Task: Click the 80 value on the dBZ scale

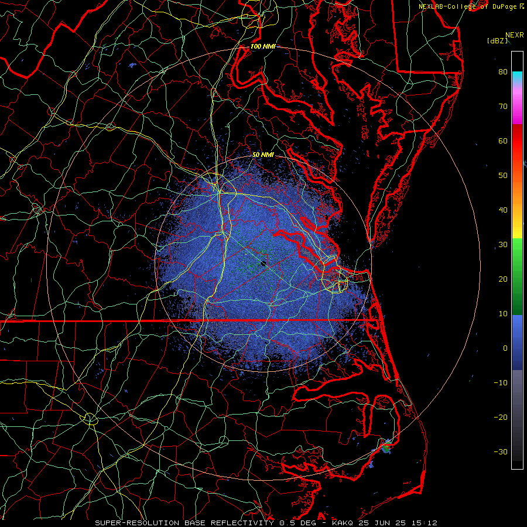Action: click(503, 71)
